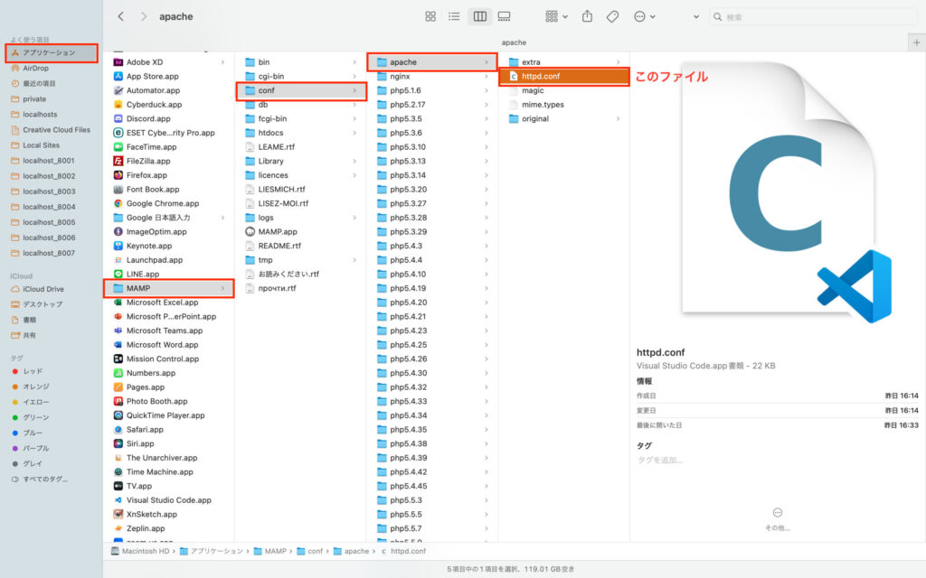Select Cyberduck.app icon
926x578 pixels.
tap(118, 105)
